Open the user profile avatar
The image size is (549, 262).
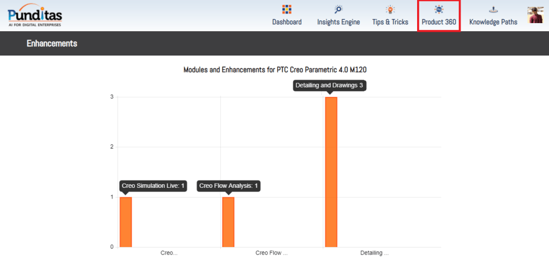[x=535, y=15]
